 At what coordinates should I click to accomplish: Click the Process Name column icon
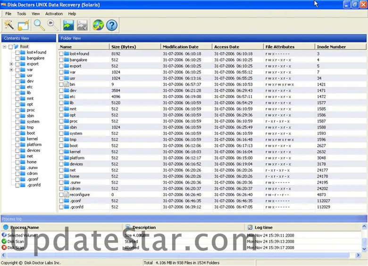6,227
